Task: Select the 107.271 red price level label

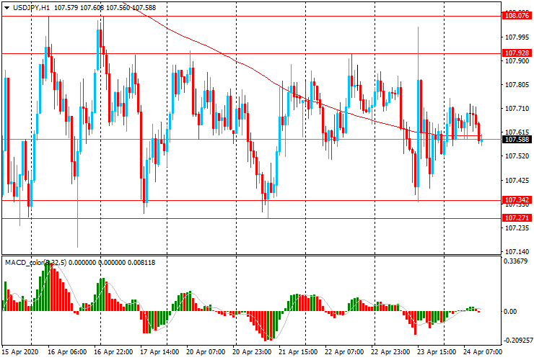Action: 517,218
